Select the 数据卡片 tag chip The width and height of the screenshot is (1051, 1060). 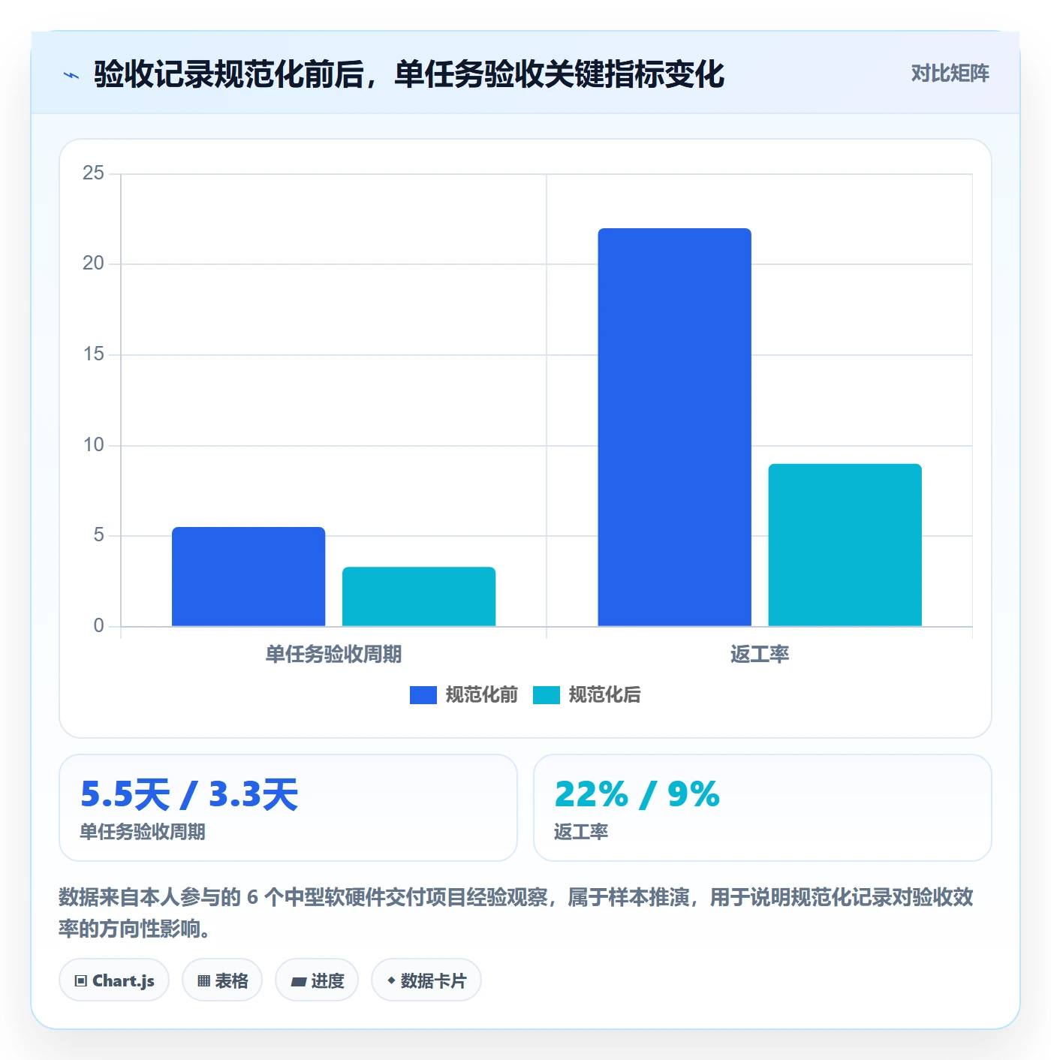[x=426, y=980]
